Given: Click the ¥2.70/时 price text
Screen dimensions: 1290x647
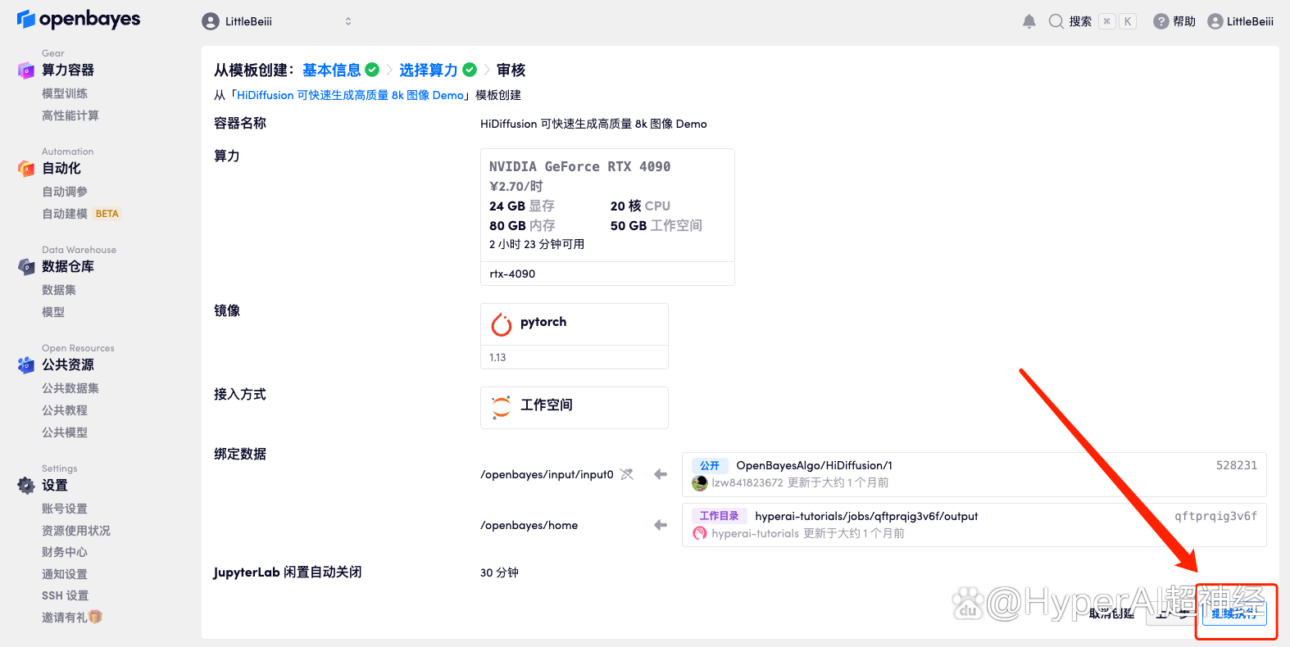Looking at the screenshot, I should (516, 187).
